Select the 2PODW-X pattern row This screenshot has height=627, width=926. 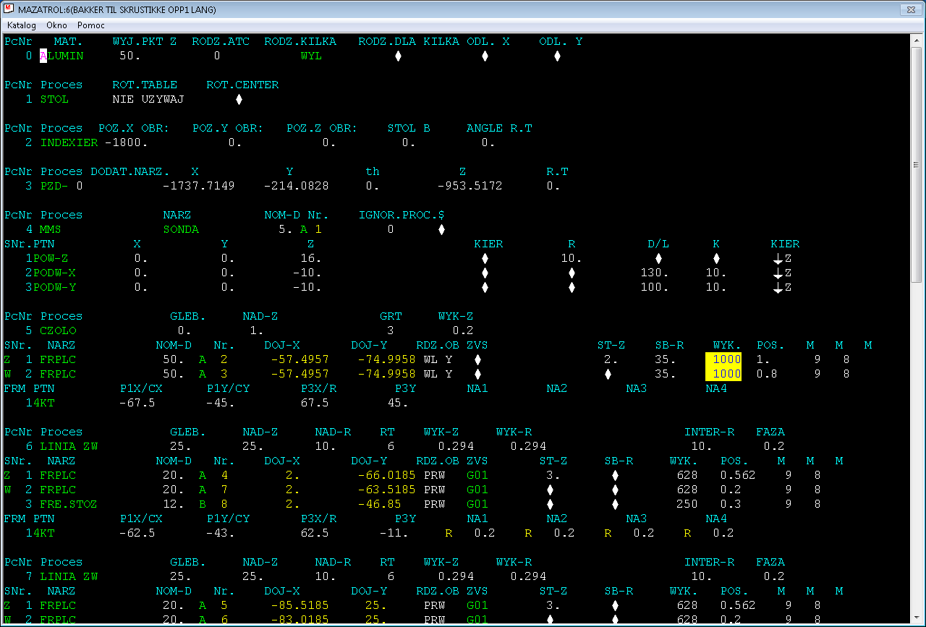51,273
